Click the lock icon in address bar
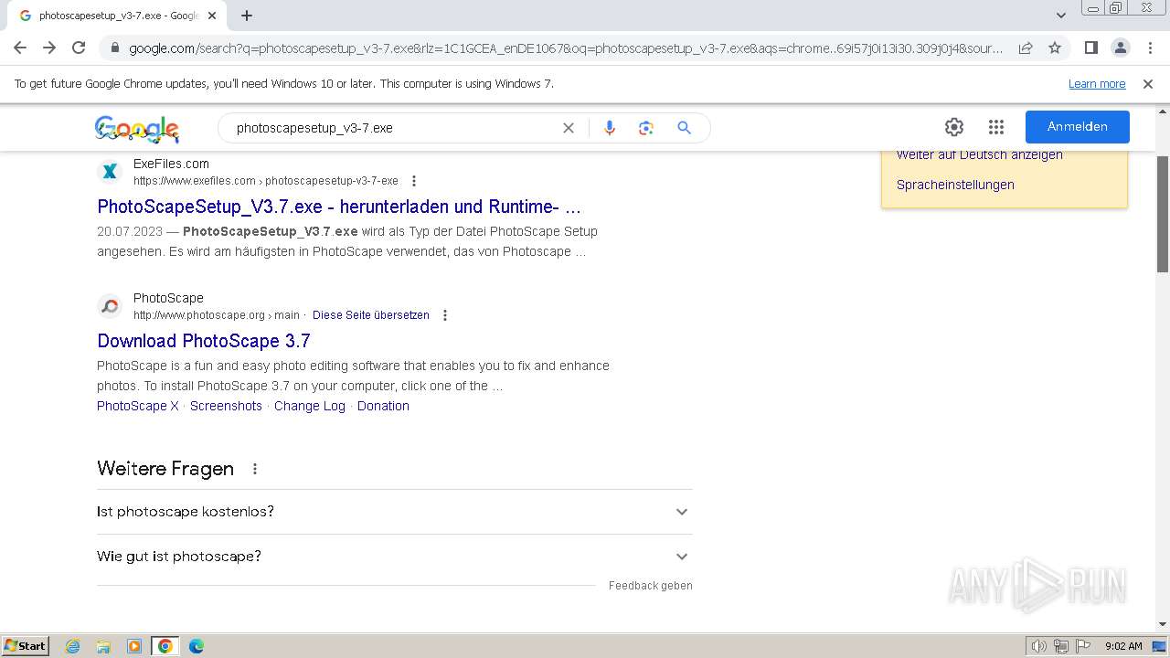 [x=114, y=48]
